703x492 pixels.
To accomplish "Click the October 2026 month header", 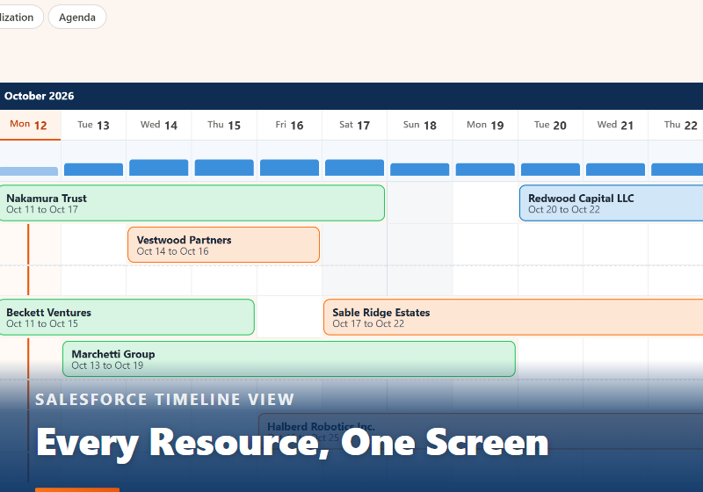I will [x=39, y=96].
